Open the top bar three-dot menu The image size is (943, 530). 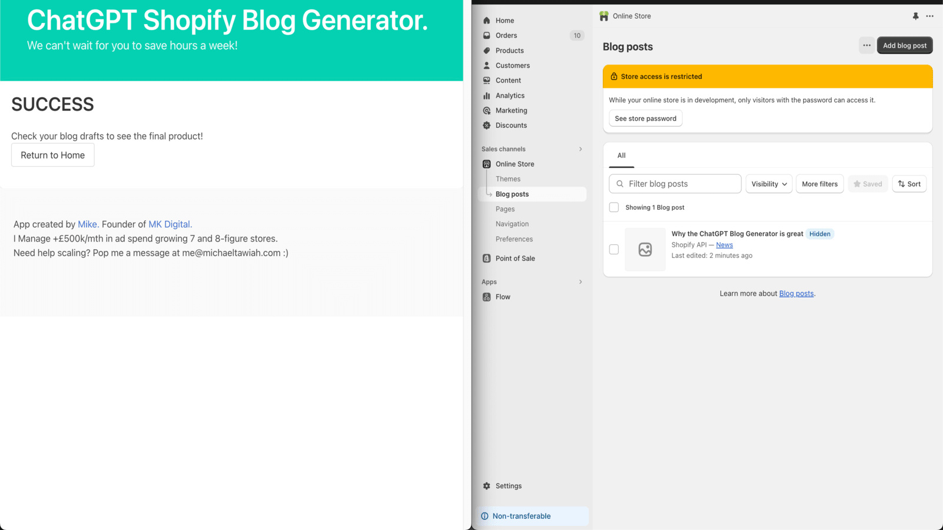click(x=929, y=16)
